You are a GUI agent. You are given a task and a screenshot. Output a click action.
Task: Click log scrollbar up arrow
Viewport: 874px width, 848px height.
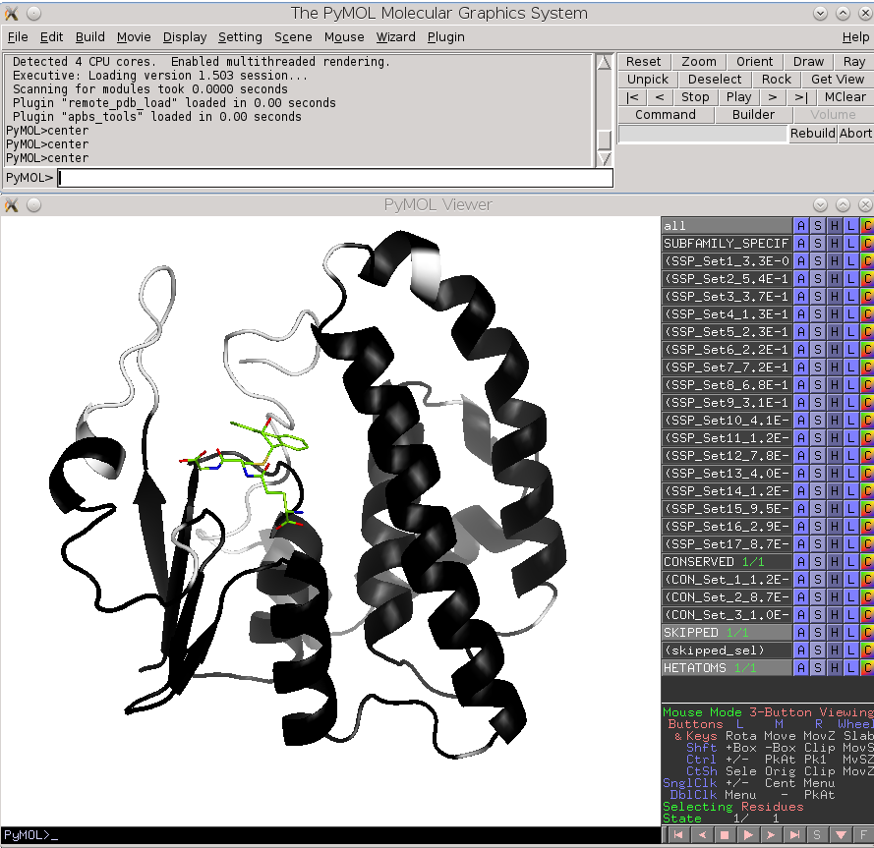604,63
